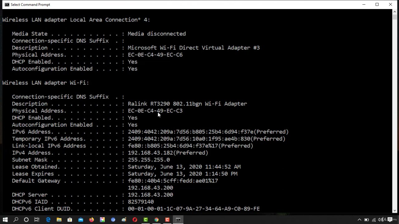
Task: Click physical address EC-0E-C4-49-EC-C3
Action: (155, 111)
